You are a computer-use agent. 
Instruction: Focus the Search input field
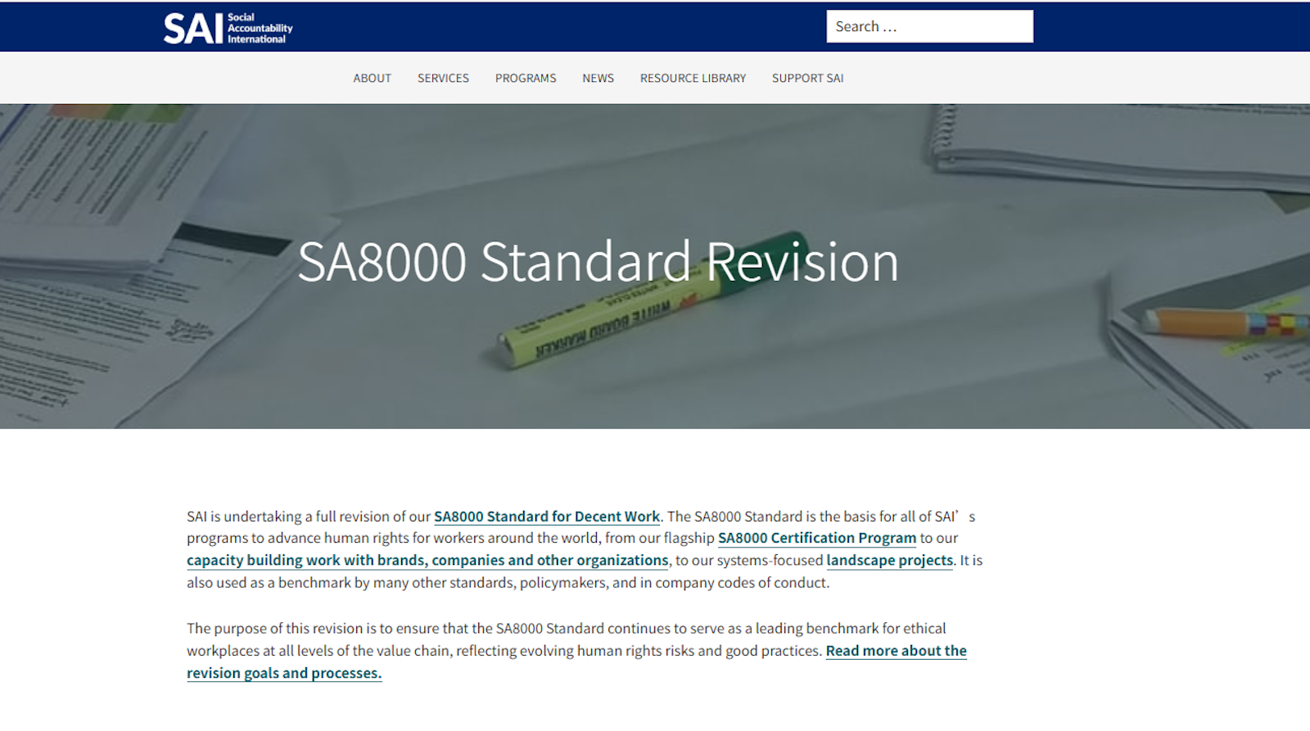928,26
